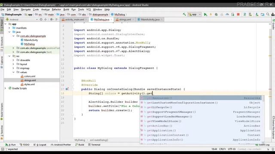Viewport: 275px width, 154px height.
Task: Select styles.xml in the project tree
Action: 29,84
